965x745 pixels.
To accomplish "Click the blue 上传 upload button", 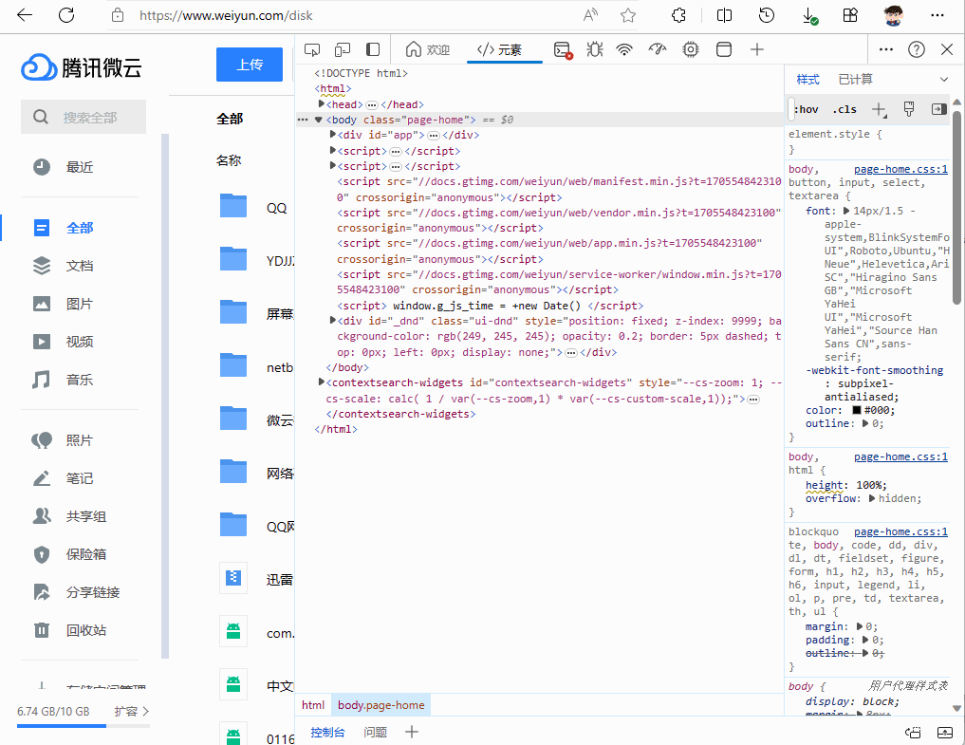I will pos(250,65).
